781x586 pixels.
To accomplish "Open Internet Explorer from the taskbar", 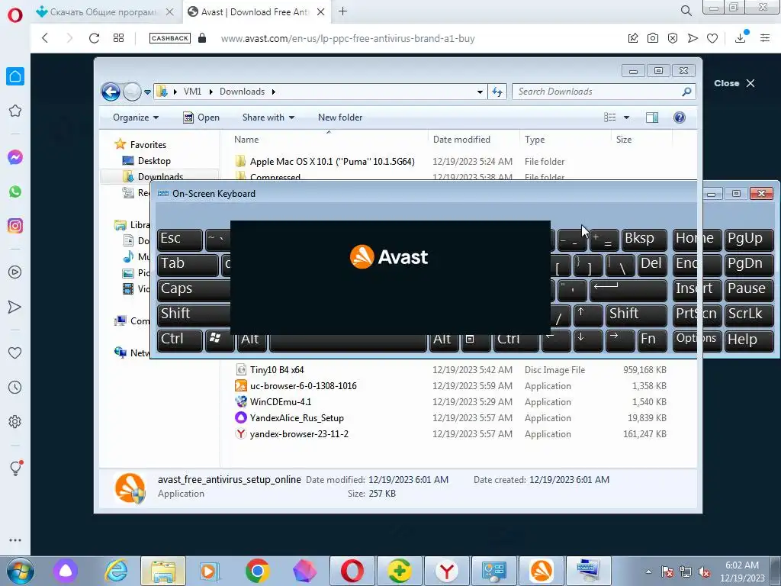I will point(116,571).
